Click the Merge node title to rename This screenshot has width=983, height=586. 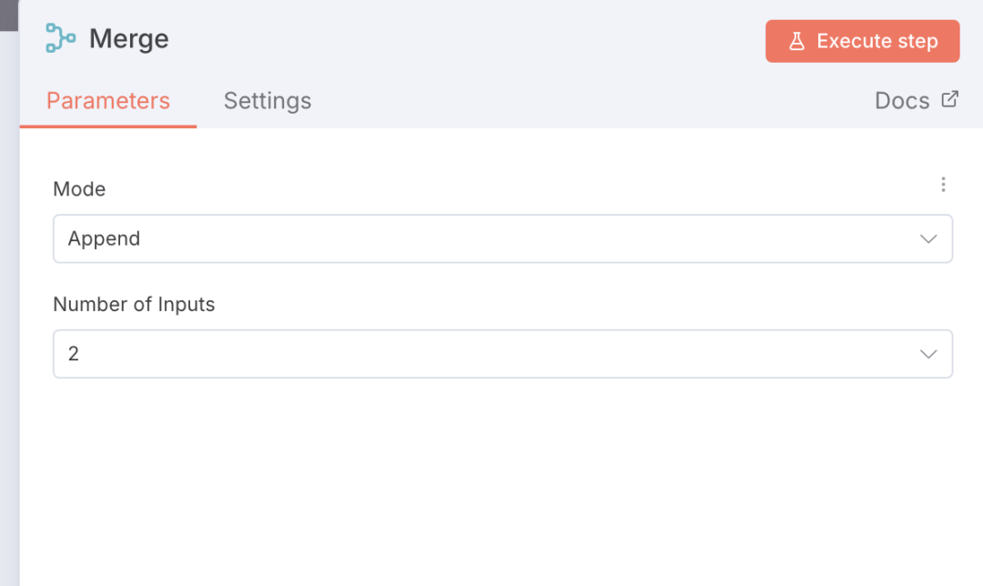pos(129,39)
